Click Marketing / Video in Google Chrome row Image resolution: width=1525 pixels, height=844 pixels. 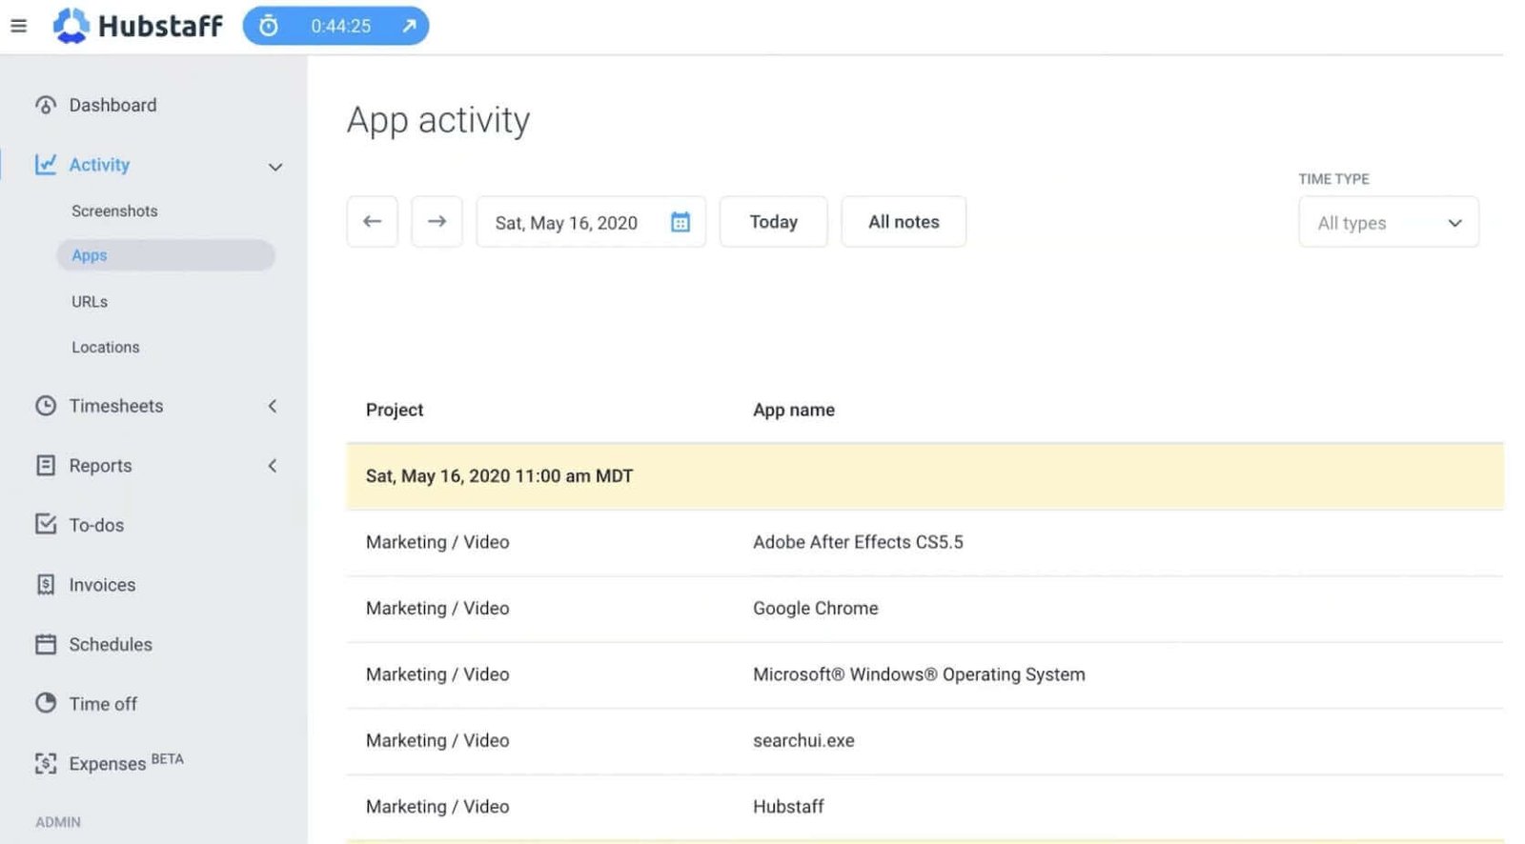click(437, 608)
